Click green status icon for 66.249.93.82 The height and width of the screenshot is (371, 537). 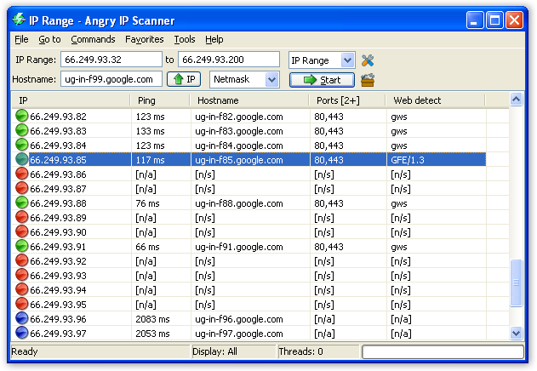pyautogui.click(x=22, y=116)
